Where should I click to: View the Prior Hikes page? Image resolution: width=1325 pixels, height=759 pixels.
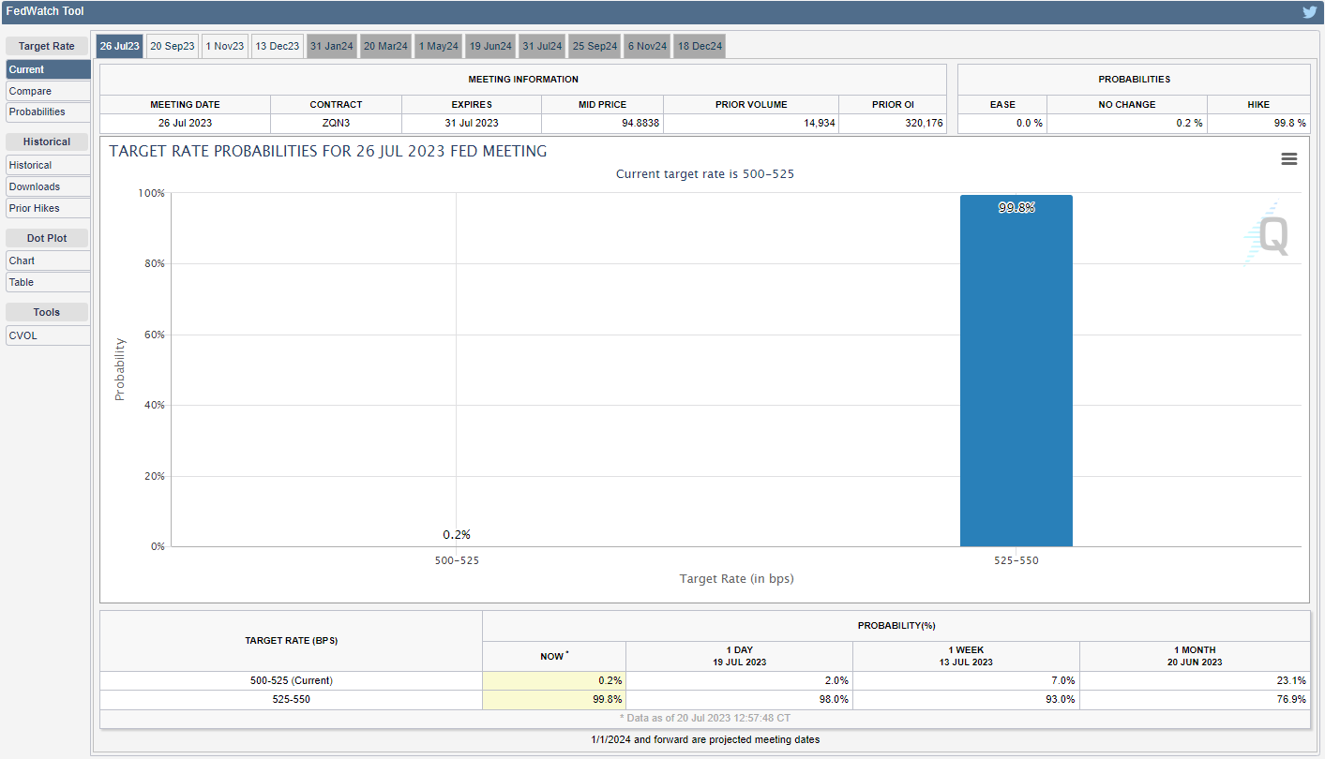48,208
